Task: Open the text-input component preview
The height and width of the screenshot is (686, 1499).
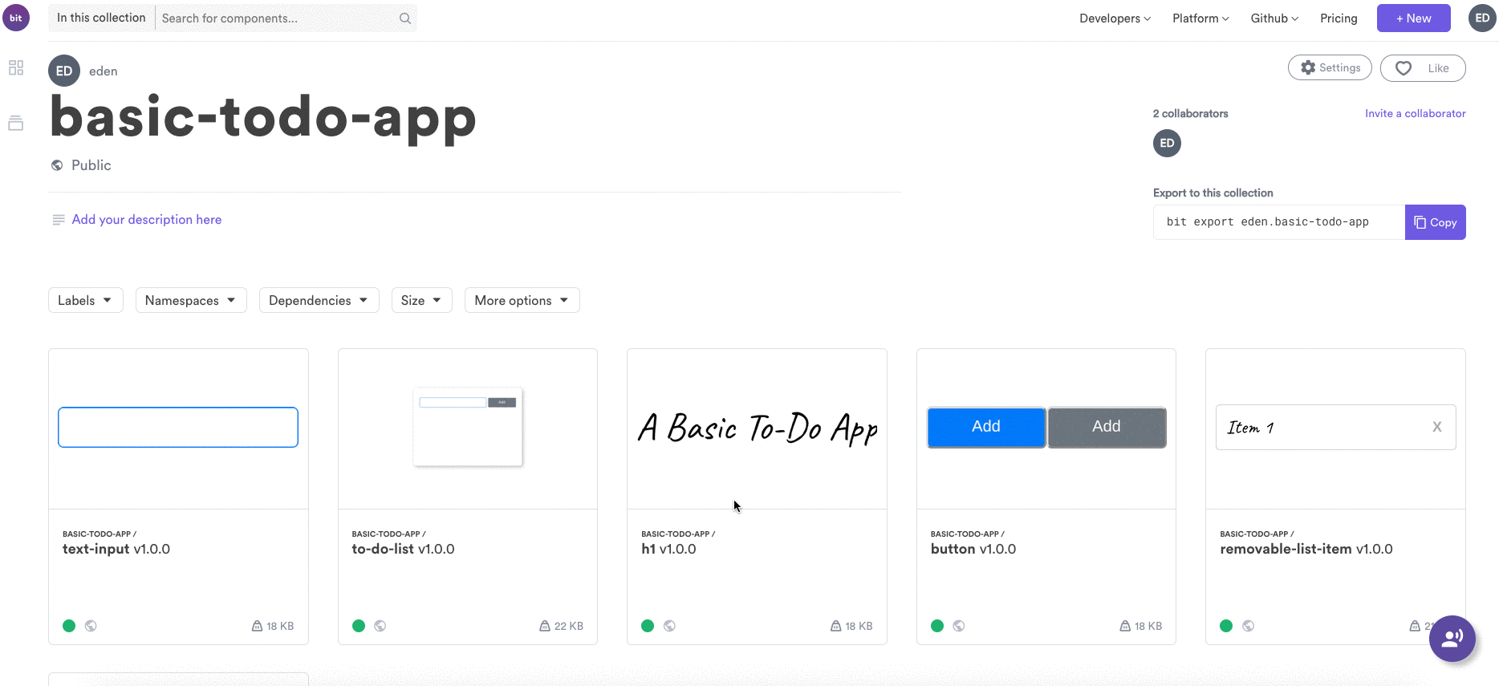Action: pyautogui.click(x=178, y=428)
